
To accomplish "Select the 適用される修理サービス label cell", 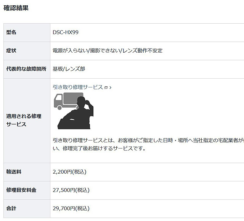I will [24, 120].
